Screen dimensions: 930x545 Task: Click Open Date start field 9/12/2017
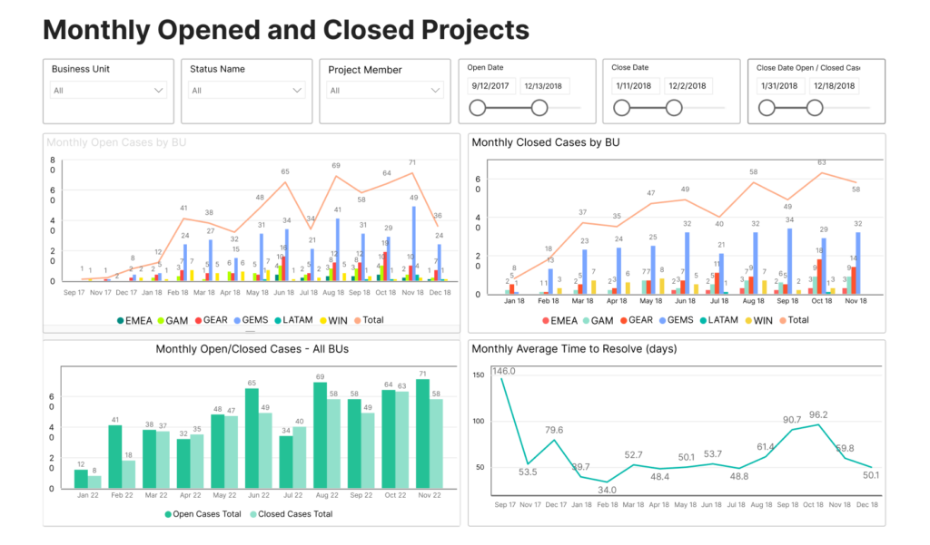click(x=490, y=86)
